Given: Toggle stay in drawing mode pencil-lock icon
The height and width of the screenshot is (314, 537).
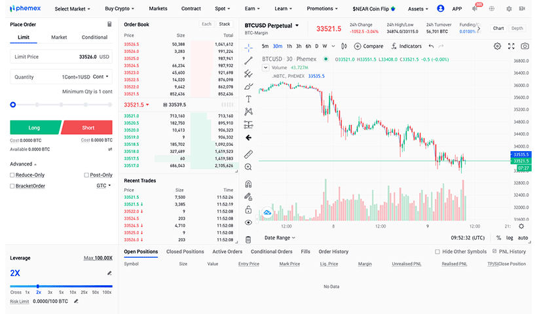Looking at the screenshot, I should (249, 197).
